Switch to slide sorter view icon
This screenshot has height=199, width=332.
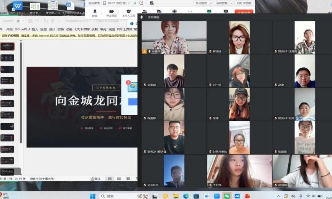coord(118,179)
